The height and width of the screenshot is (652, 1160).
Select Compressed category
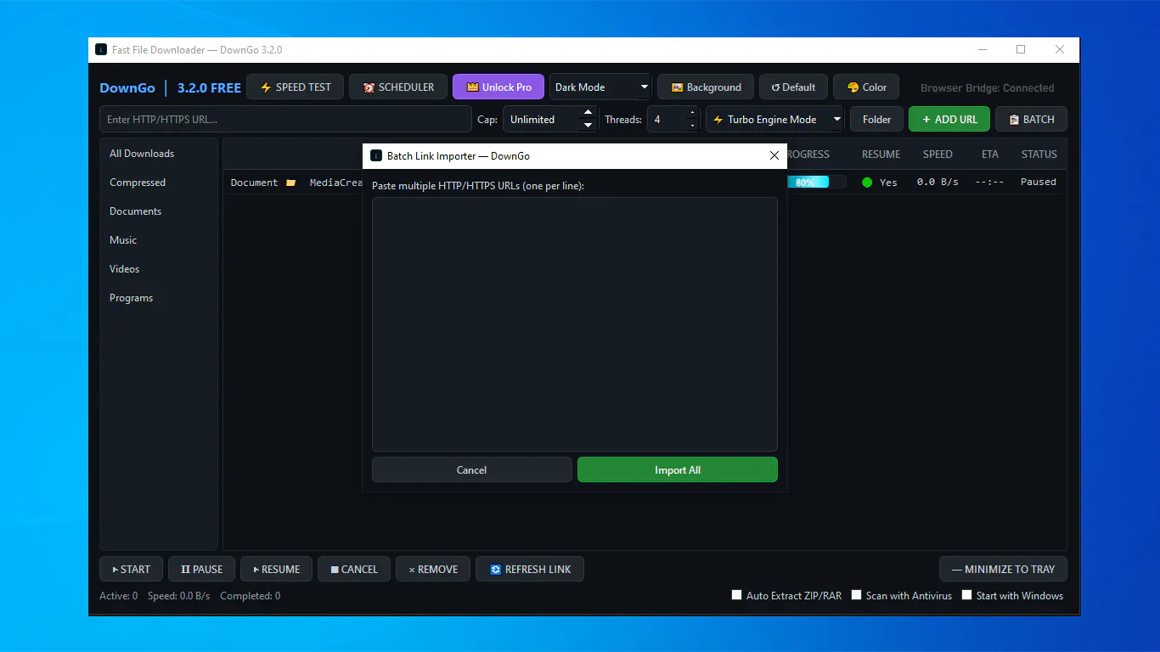159,183
